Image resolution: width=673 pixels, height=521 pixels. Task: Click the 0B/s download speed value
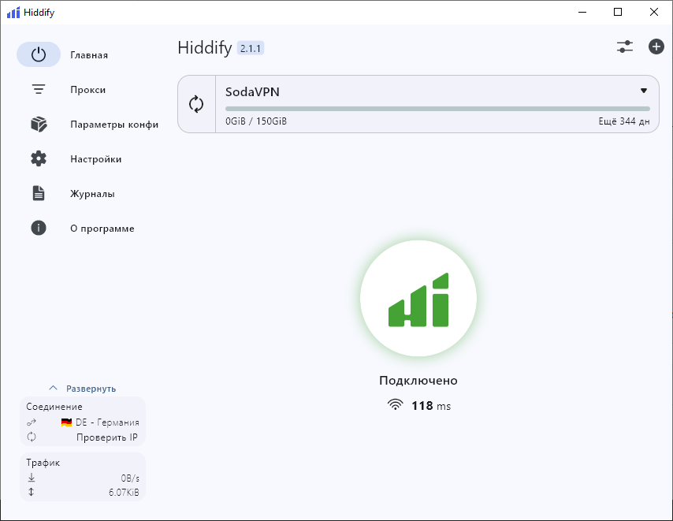click(x=130, y=478)
